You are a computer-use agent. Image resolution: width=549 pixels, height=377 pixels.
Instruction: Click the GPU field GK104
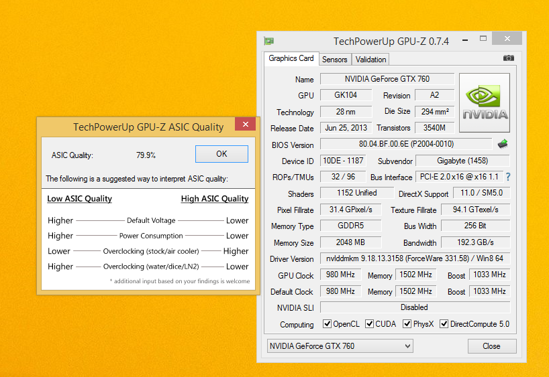pos(346,95)
